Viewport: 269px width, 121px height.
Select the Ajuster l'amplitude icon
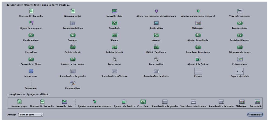click(x=198, y=35)
